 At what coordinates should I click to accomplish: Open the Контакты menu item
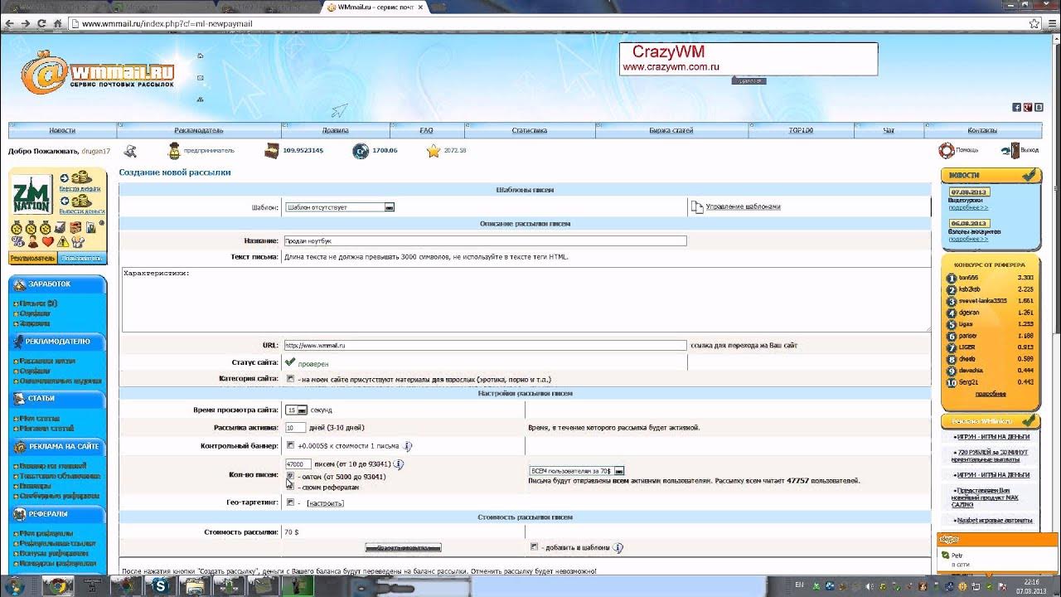click(x=982, y=130)
